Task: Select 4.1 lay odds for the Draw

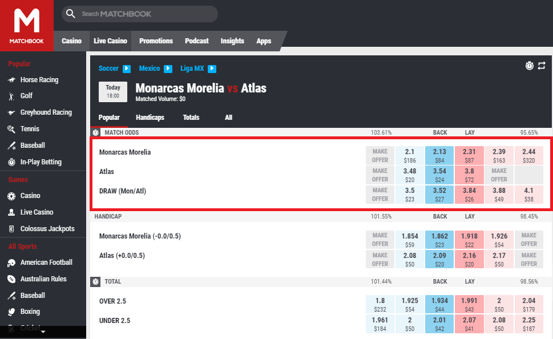Action: point(528,195)
